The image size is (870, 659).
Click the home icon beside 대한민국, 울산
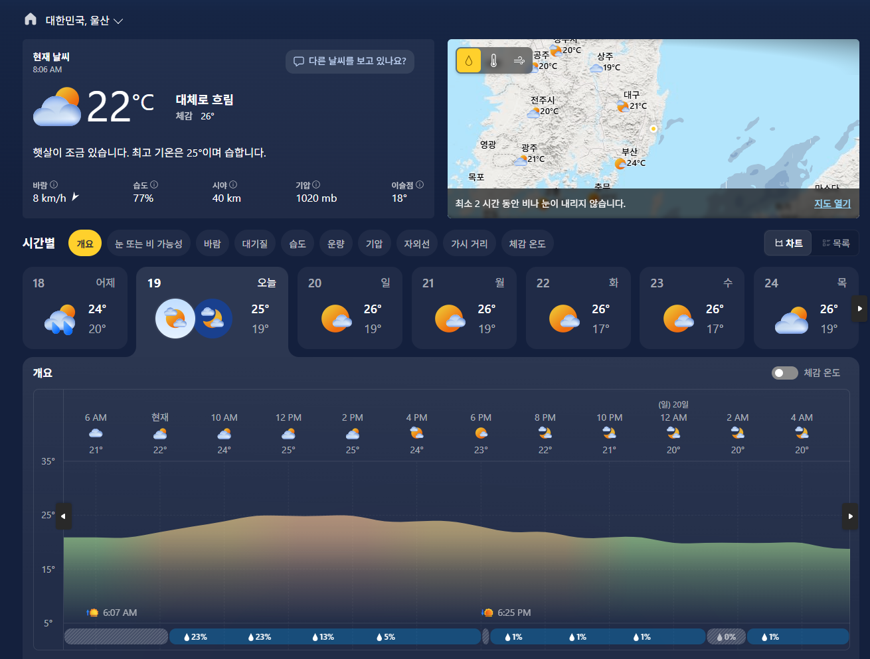[x=30, y=19]
